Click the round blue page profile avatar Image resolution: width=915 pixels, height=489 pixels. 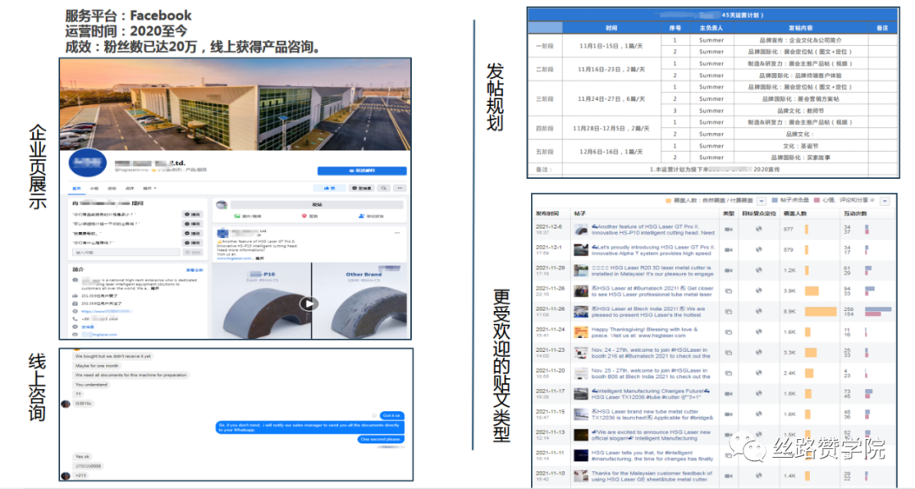pyautogui.click(x=87, y=163)
